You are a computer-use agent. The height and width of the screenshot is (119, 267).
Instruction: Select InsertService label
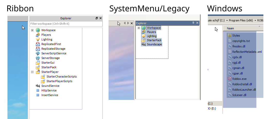point(50,95)
